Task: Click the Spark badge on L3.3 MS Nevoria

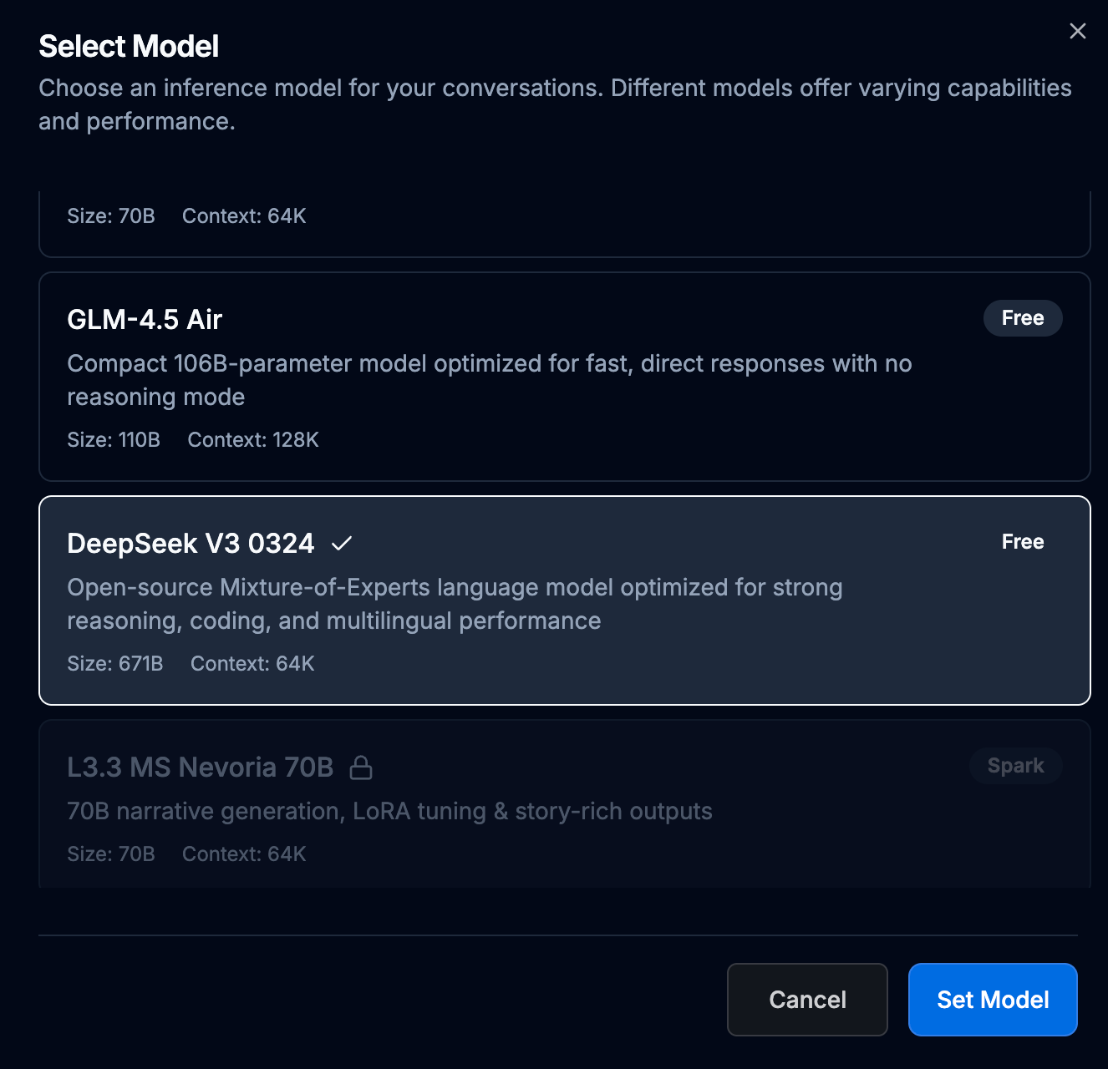Action: click(1015, 766)
